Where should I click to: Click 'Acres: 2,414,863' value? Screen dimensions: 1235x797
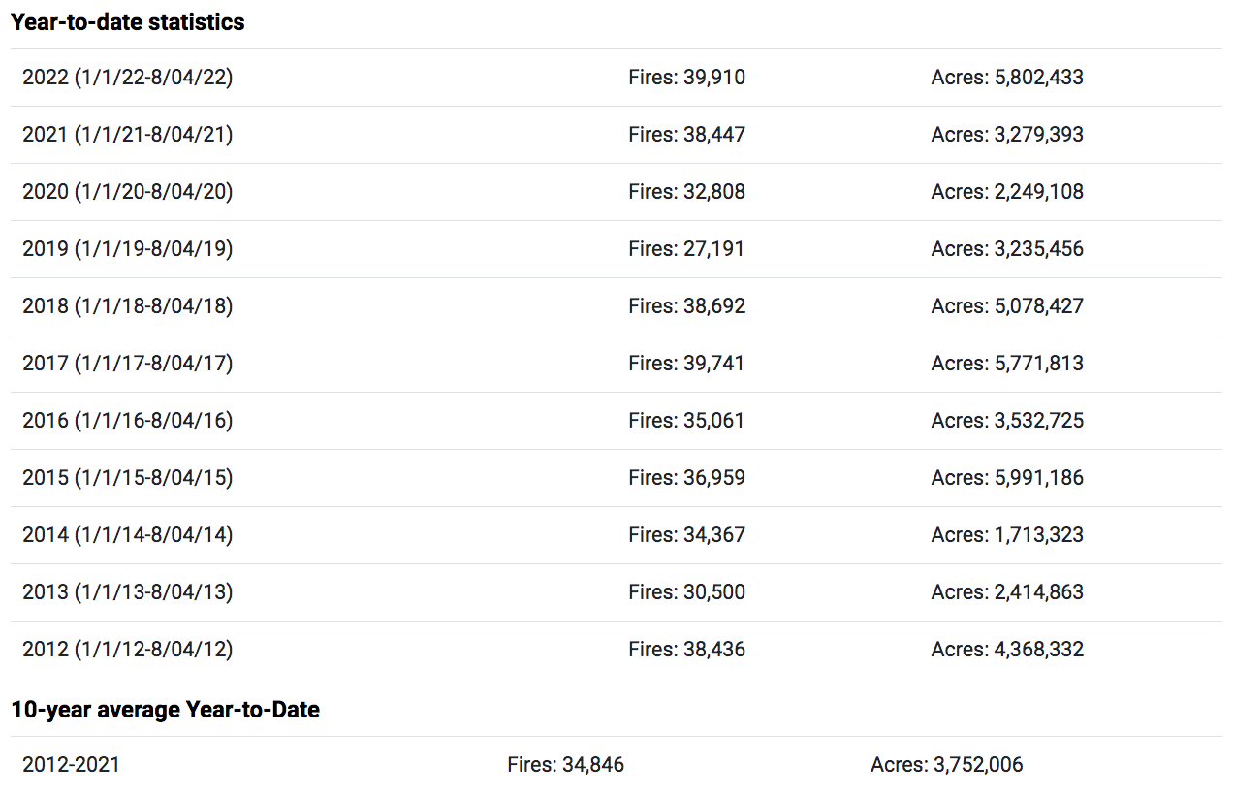[x=1007, y=592]
